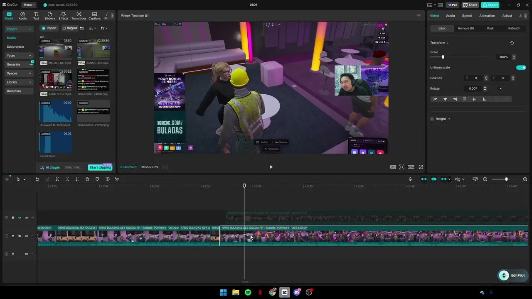Open the preview zoom scan icon
This screenshot has width=532, height=299.
[401, 167]
